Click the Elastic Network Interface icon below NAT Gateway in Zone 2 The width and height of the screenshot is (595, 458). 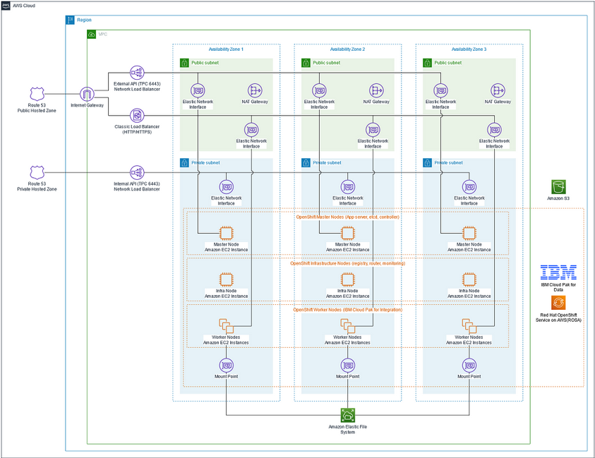pos(373,130)
